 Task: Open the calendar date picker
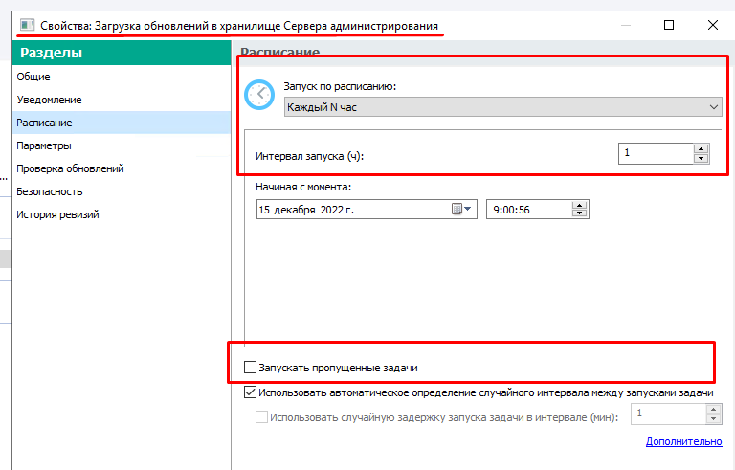coord(461,210)
